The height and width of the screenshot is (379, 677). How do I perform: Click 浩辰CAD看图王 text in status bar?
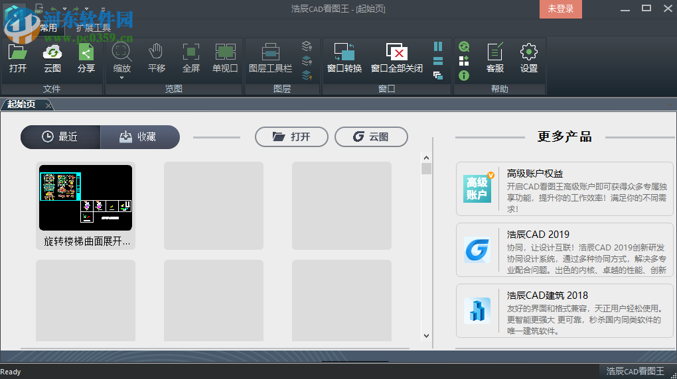(x=635, y=371)
